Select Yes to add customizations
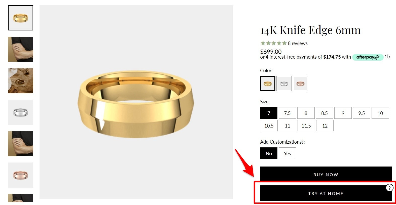 [287, 153]
